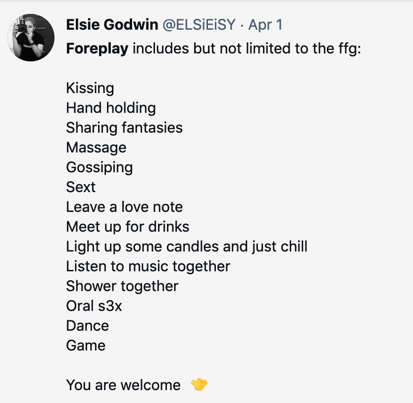
Task: Open the @ELSiEiSY handle link
Action: 199,25
